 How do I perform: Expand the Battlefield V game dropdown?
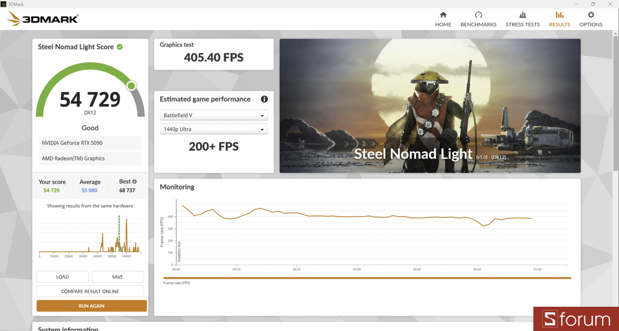214,115
